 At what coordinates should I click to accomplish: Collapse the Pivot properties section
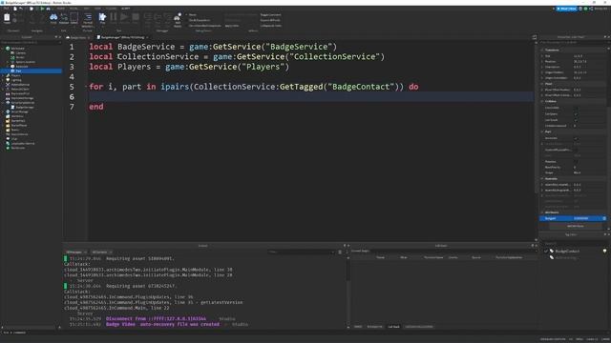tap(542, 84)
